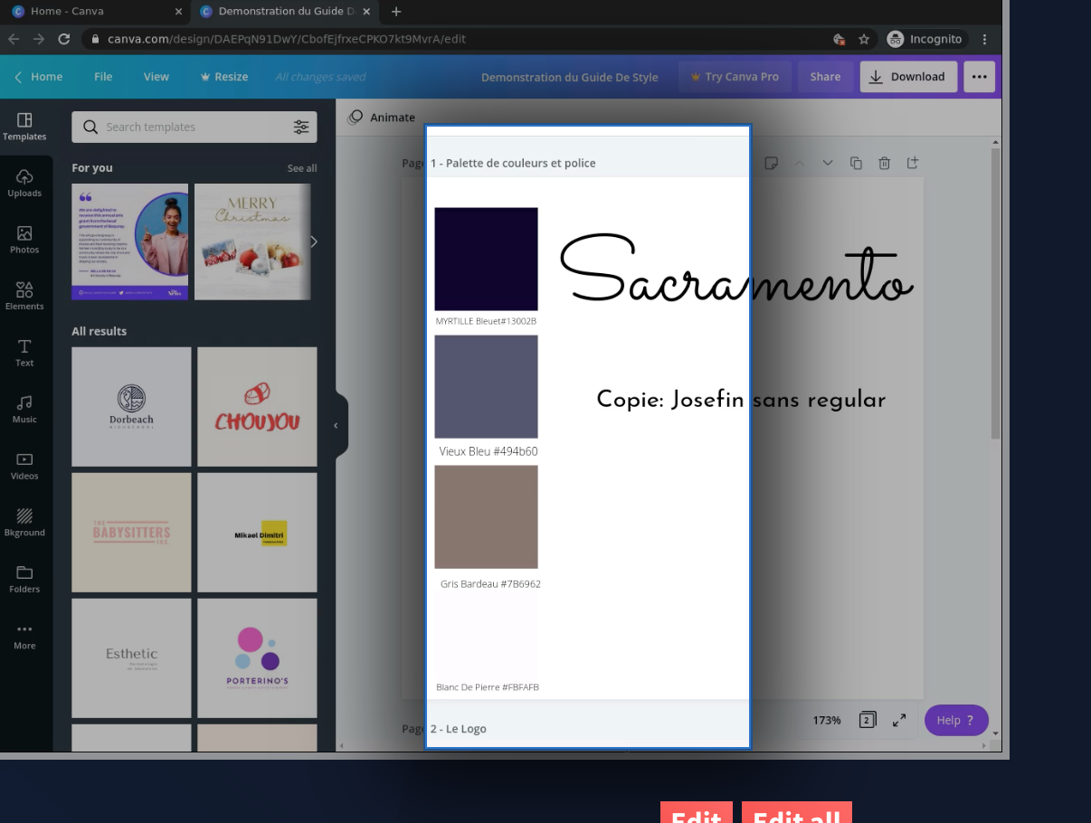Choose the Esthetic logo template
Screen dimensions: 1091x823
tap(131, 657)
